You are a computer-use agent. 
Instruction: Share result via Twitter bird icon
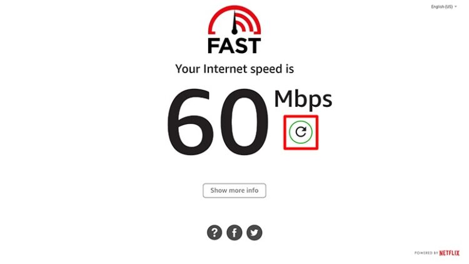click(x=255, y=232)
